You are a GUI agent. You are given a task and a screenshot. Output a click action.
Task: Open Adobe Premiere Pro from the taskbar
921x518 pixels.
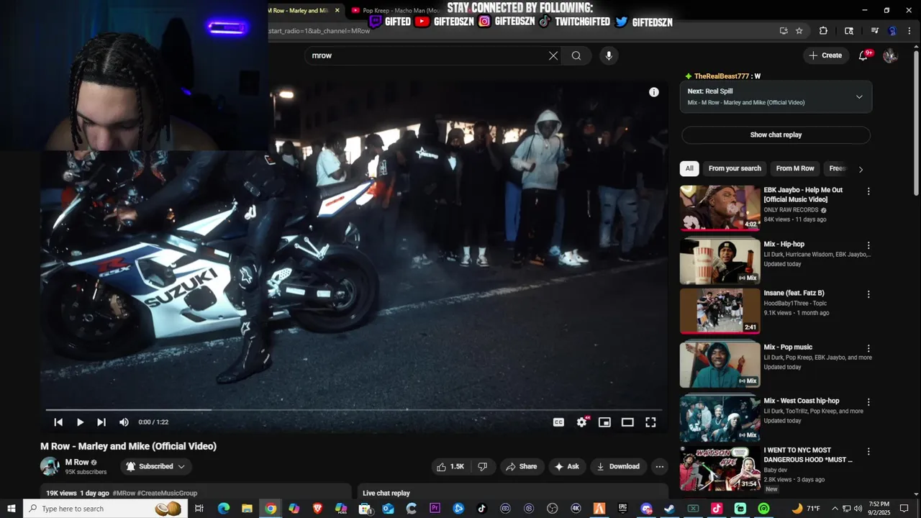[x=435, y=509]
